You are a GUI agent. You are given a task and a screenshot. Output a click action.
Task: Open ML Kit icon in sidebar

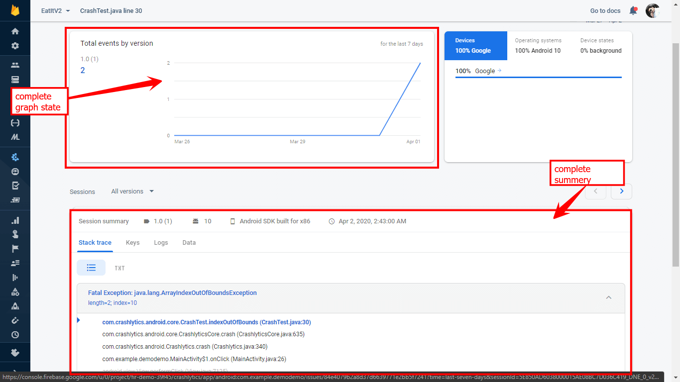tap(15, 137)
